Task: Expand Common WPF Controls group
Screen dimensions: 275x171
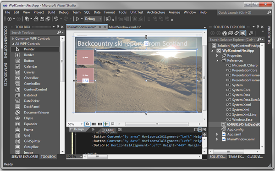Action: click(x=13, y=38)
